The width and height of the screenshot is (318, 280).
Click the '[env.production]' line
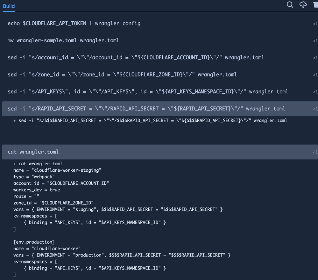coord(34,242)
